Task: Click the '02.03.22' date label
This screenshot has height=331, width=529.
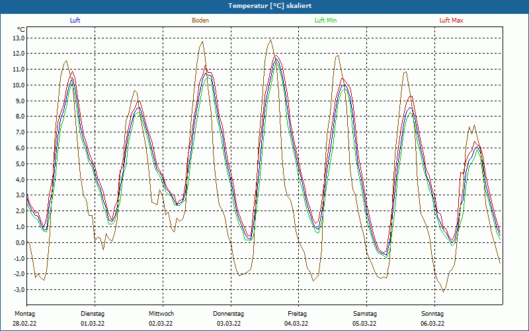Action: [x=161, y=324]
